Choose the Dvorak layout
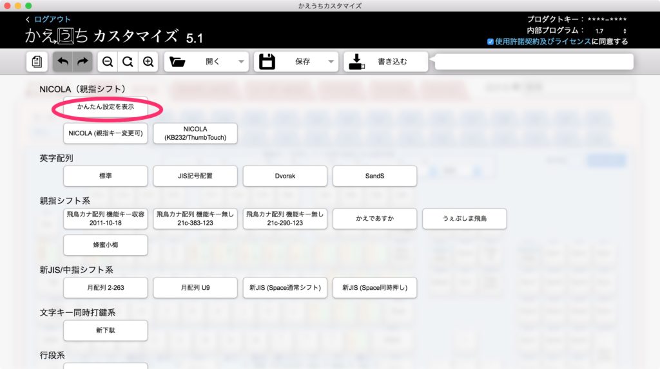This screenshot has height=369, width=660. (284, 176)
